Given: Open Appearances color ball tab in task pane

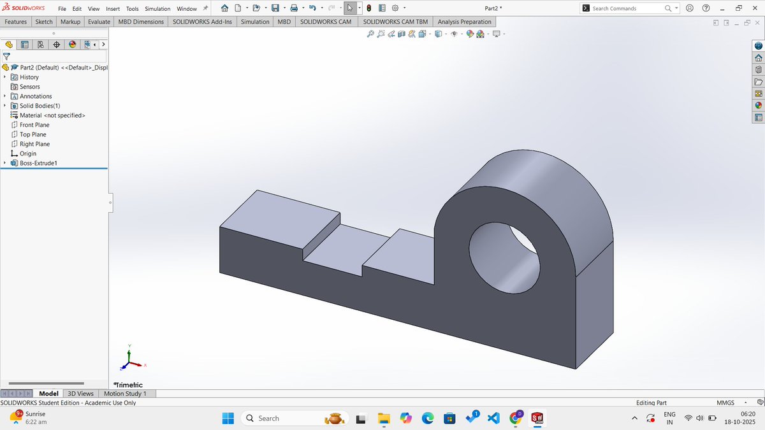Looking at the screenshot, I should (x=758, y=105).
